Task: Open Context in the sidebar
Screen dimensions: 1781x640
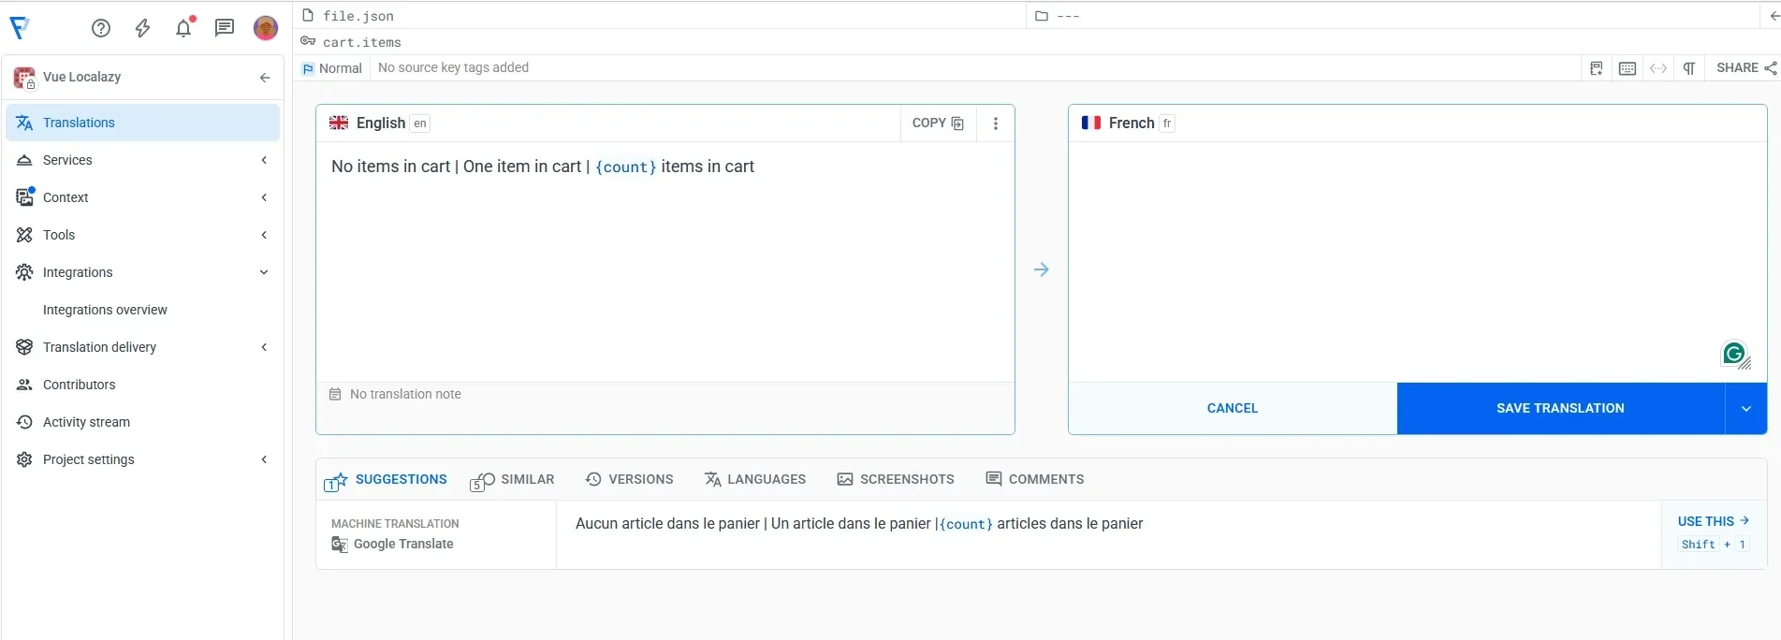Action: [66, 197]
